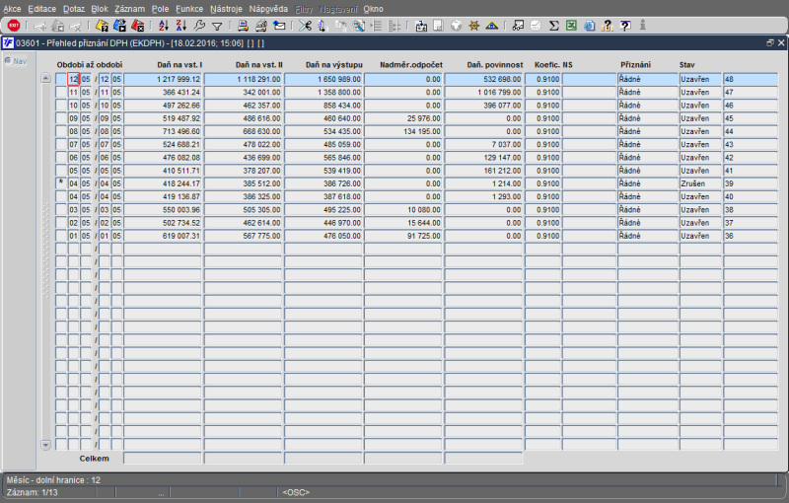This screenshot has width=789, height=503.
Task: Click the row number cell 36
Action: pos(751,236)
